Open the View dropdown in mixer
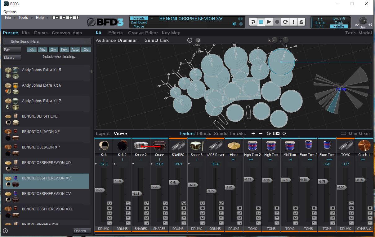The image size is (375, 237). click(121, 133)
